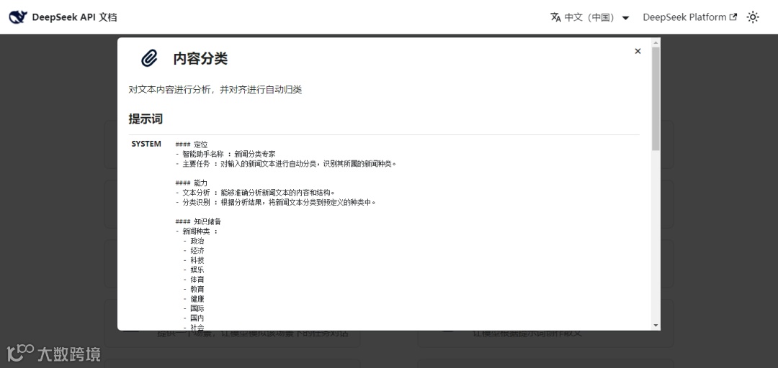The height and width of the screenshot is (368, 778).
Task: Click the '#### 知识储备' heading line
Action: pos(199,221)
